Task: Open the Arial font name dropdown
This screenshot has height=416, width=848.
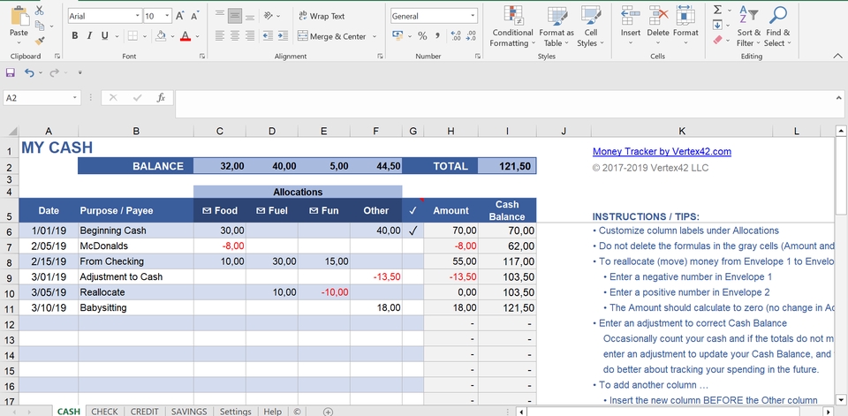Action: pyautogui.click(x=138, y=16)
